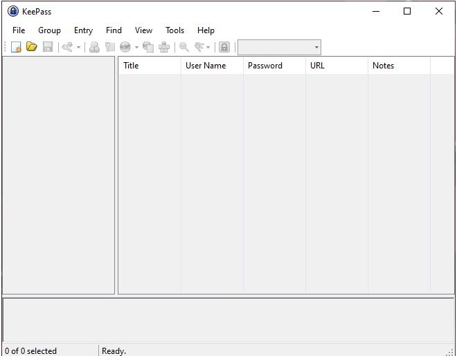This screenshot has height=356, width=457.
Task: Click the Open URL globe icon
Action: [x=125, y=47]
